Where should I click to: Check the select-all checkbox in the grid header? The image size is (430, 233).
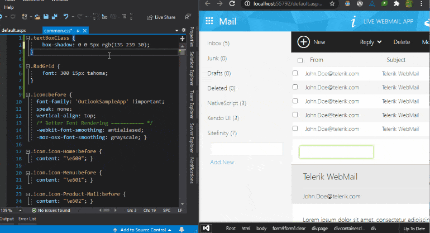pyautogui.click(x=300, y=60)
